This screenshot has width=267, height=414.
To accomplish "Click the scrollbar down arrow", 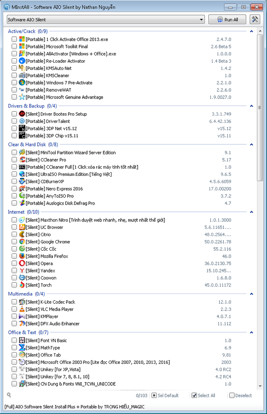I will click(260, 386).
